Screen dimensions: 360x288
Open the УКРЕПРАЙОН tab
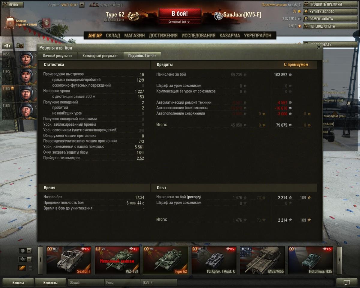tap(258, 35)
